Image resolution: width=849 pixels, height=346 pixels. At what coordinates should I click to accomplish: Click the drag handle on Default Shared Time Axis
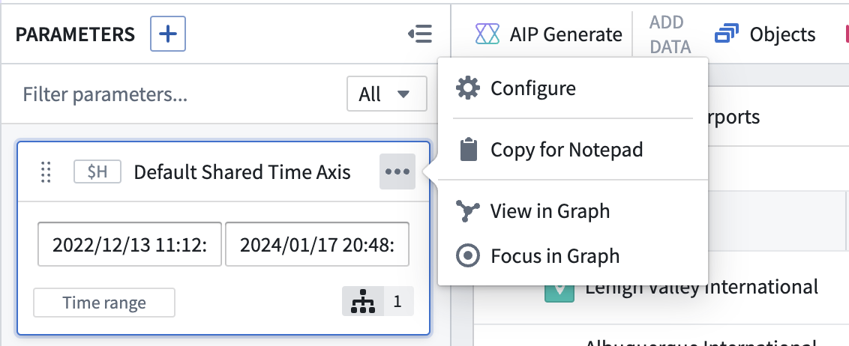coord(46,172)
